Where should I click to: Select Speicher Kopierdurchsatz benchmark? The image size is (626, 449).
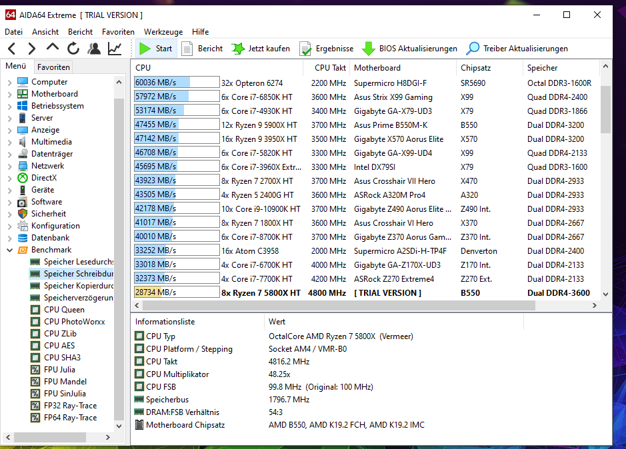(x=72, y=286)
